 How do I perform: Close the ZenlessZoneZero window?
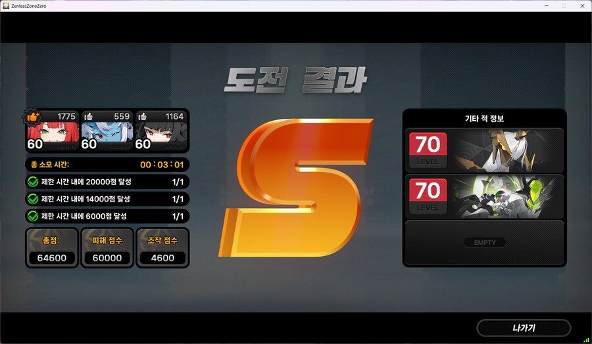tap(582, 6)
